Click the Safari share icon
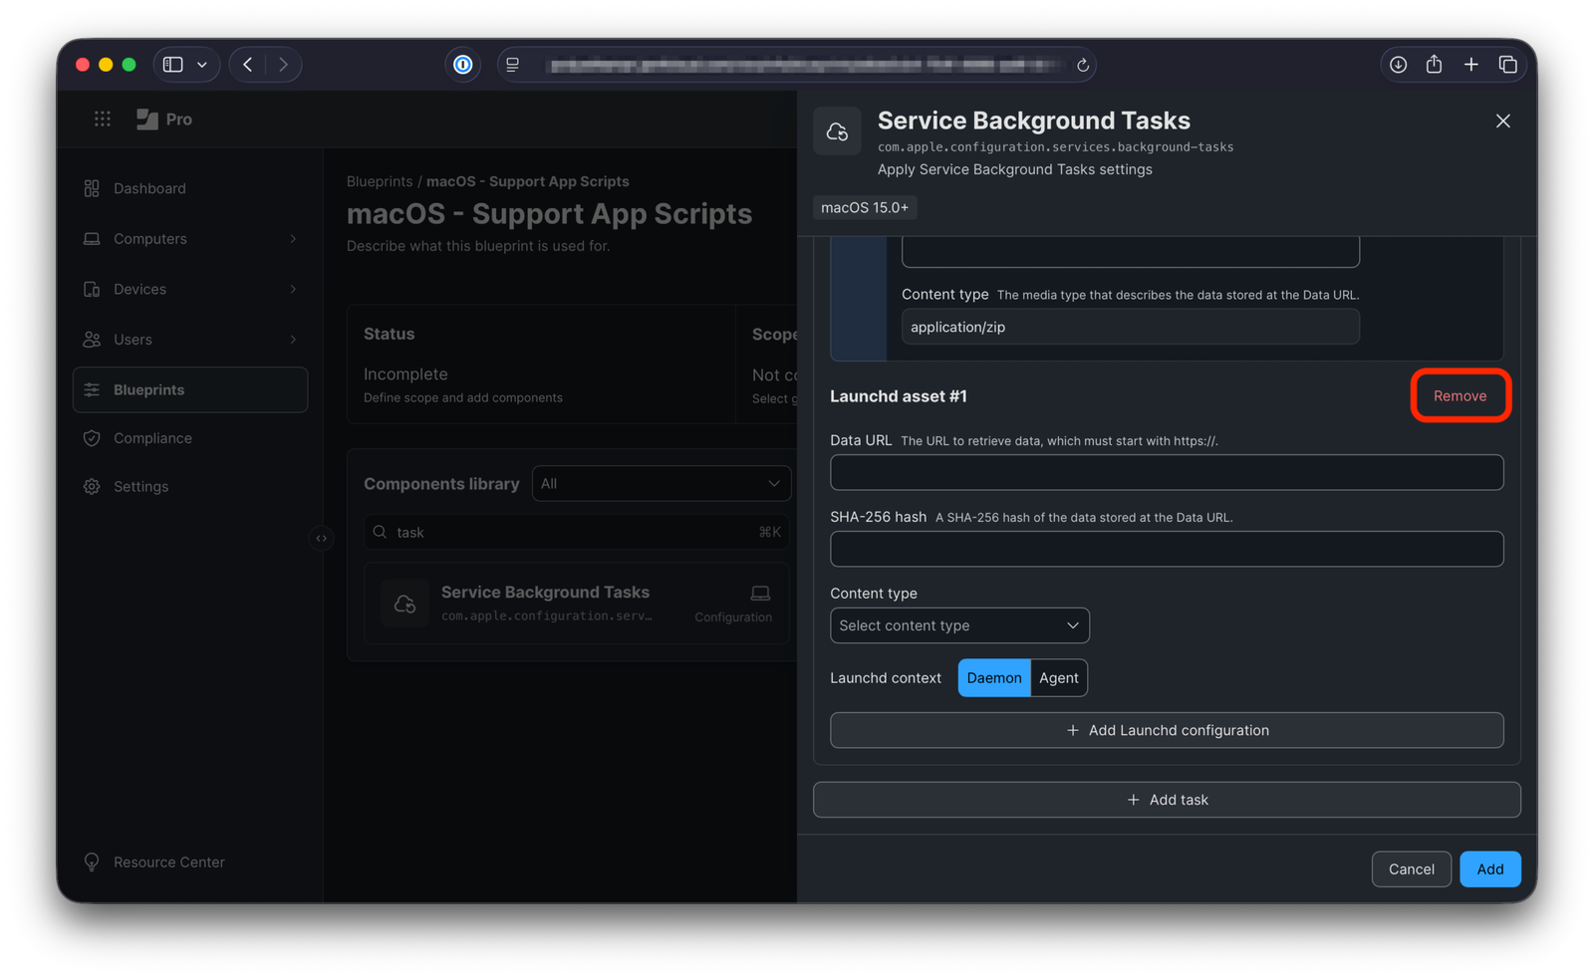This screenshot has width=1594, height=978. click(x=1434, y=65)
